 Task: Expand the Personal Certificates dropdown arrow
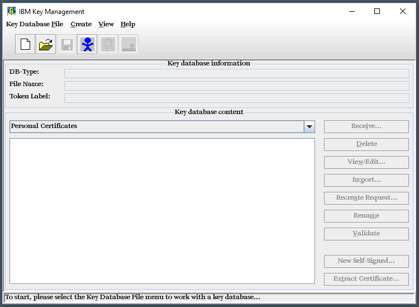pyautogui.click(x=310, y=126)
